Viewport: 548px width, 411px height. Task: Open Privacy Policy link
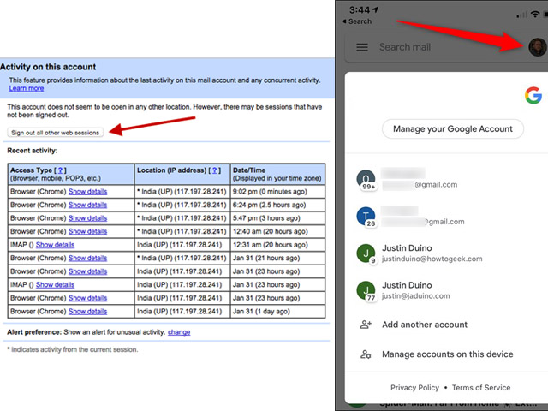pyautogui.click(x=414, y=388)
